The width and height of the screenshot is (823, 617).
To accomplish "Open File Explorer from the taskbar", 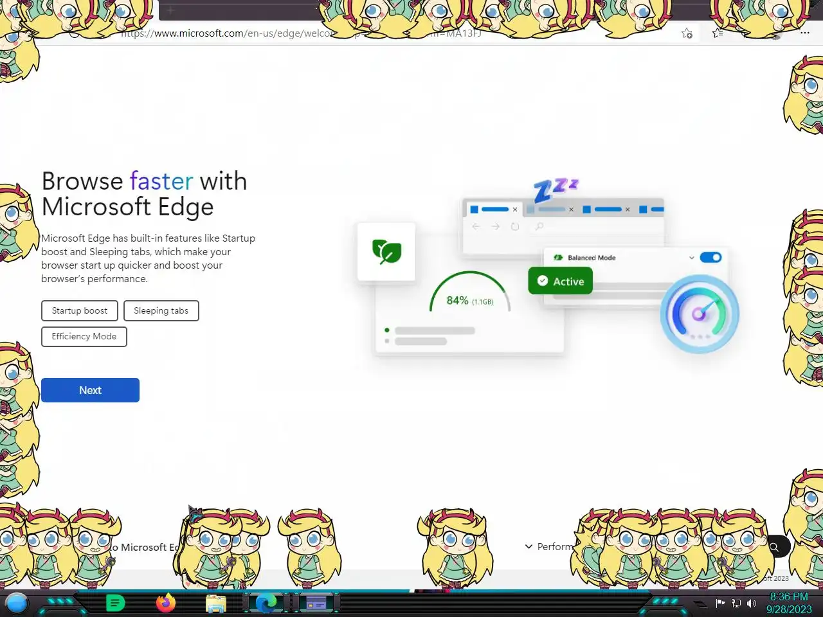I will tap(216, 604).
